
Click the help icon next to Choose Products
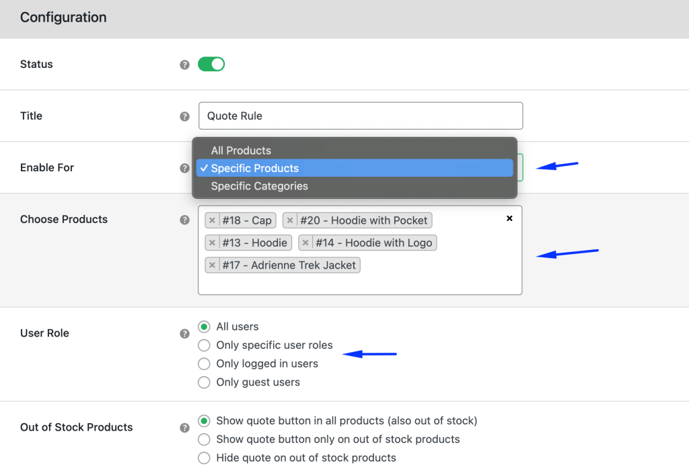[184, 220]
